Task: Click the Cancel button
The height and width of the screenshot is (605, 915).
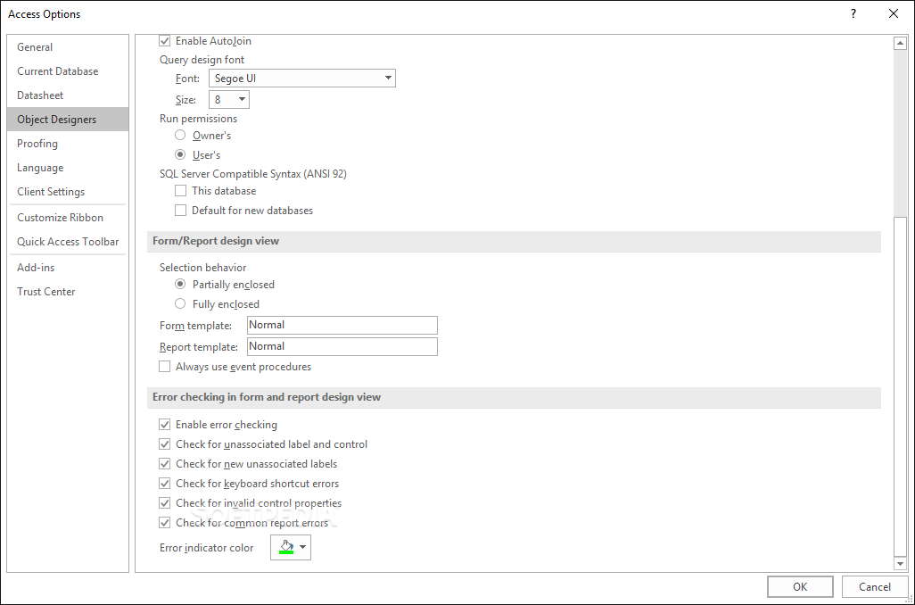Action: click(874, 587)
